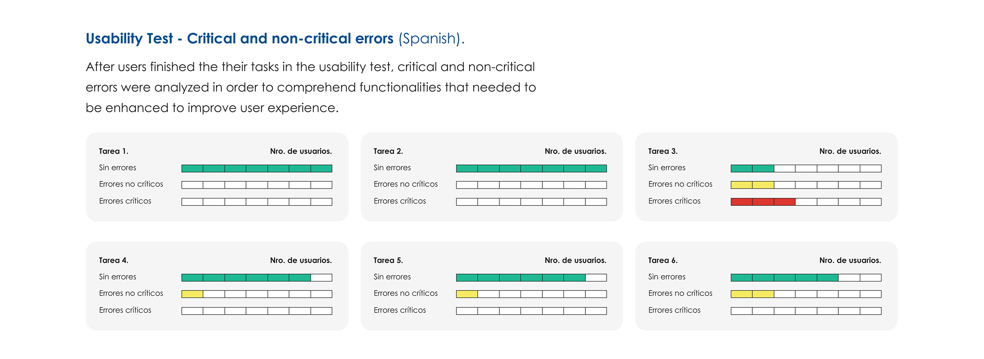Viewport: 984px width, 359px height.
Task: Click 'Nro. de usuarios.' label in Tarea 2
Action: tap(575, 151)
